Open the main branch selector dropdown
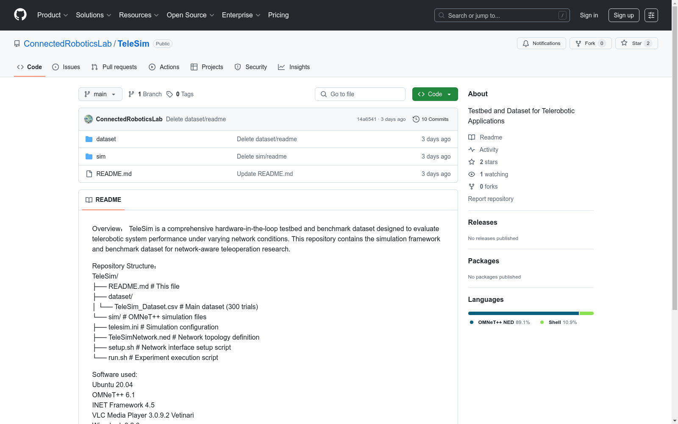The width and height of the screenshot is (678, 424). [x=100, y=94]
